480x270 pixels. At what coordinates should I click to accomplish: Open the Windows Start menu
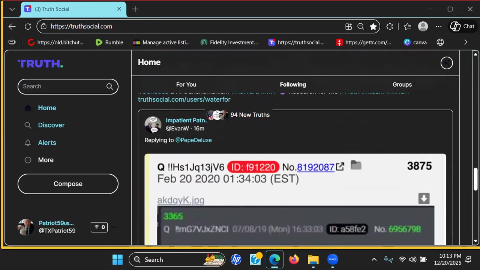pyautogui.click(x=117, y=259)
